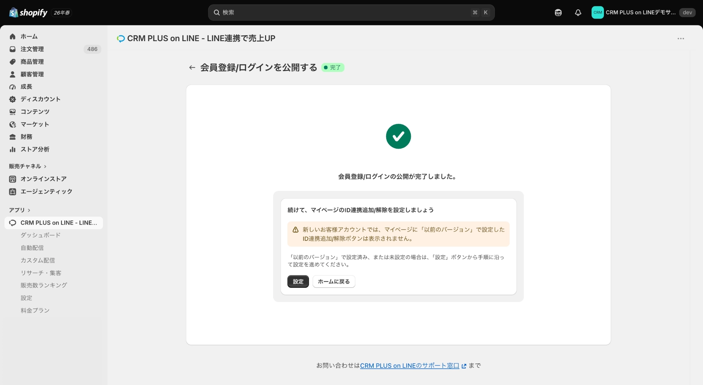Open the CRM PLUS on LINEデモ store menu

pos(643,13)
